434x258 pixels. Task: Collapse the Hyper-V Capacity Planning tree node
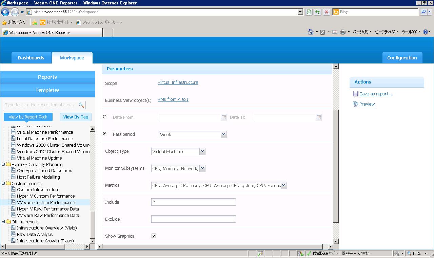(x=3, y=164)
